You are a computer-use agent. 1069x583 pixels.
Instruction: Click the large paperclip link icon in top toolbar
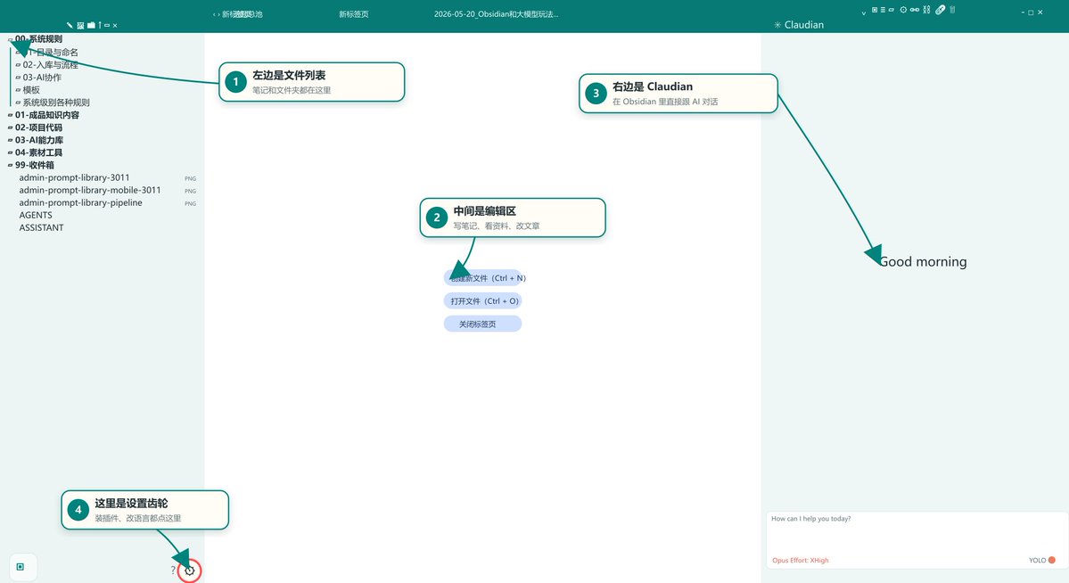[940, 10]
